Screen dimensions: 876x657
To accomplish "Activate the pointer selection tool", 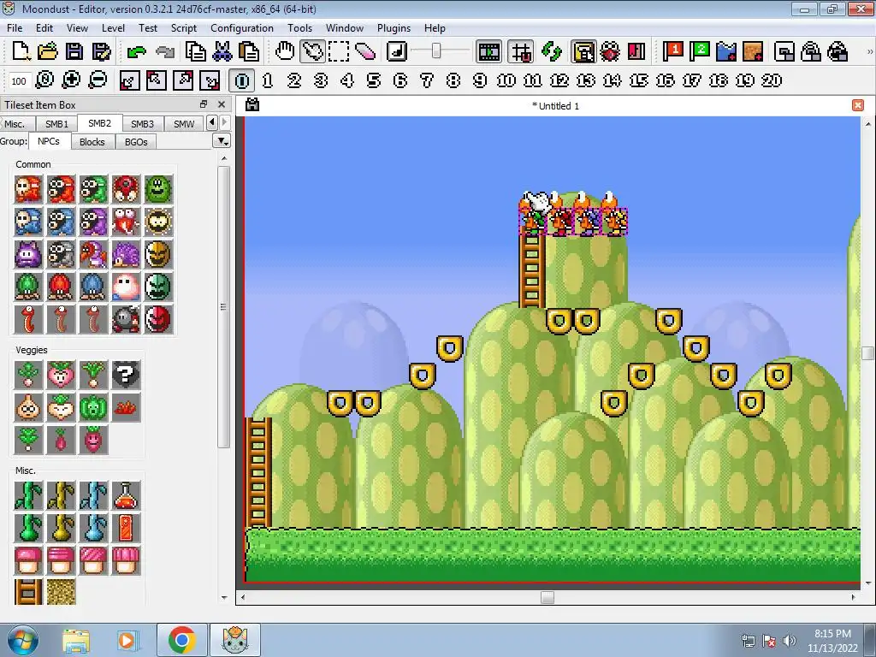I will click(311, 51).
